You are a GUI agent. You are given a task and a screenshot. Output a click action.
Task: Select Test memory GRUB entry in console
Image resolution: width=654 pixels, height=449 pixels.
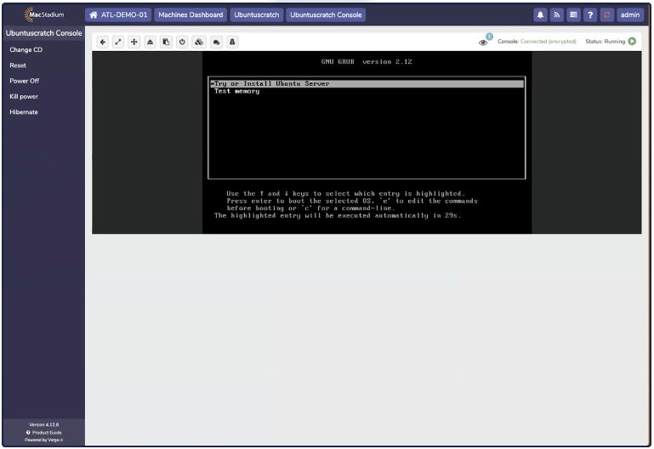pyautogui.click(x=236, y=92)
